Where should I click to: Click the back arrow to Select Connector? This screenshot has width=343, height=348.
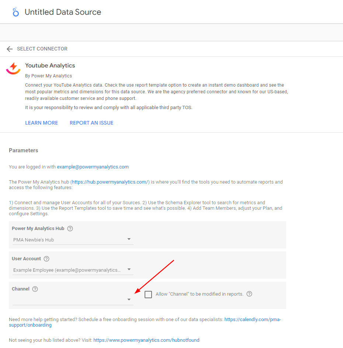pyautogui.click(x=10, y=49)
